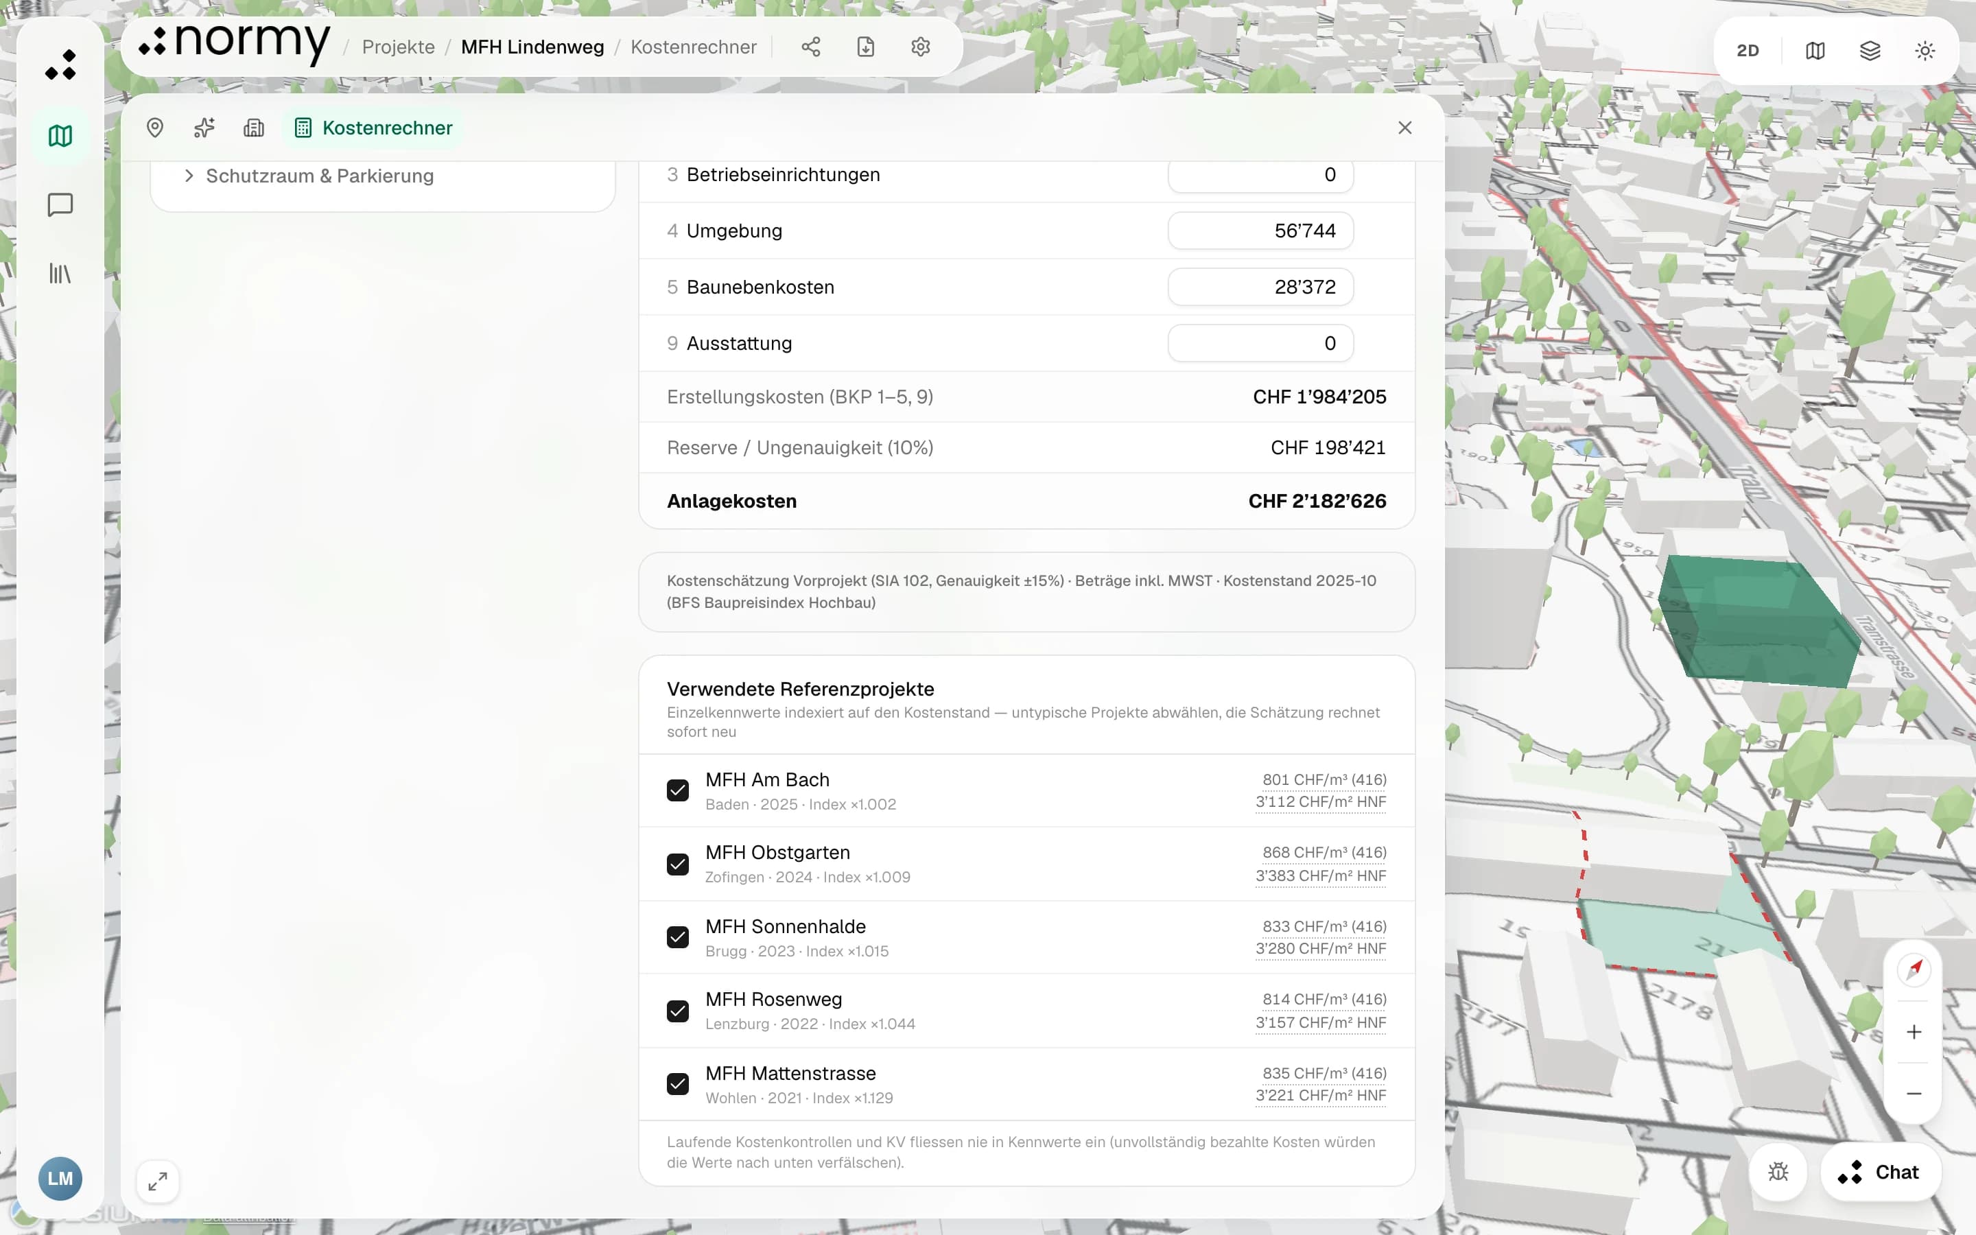
Task: Expand Schutzraum & Parkierung section
Action: click(x=309, y=176)
